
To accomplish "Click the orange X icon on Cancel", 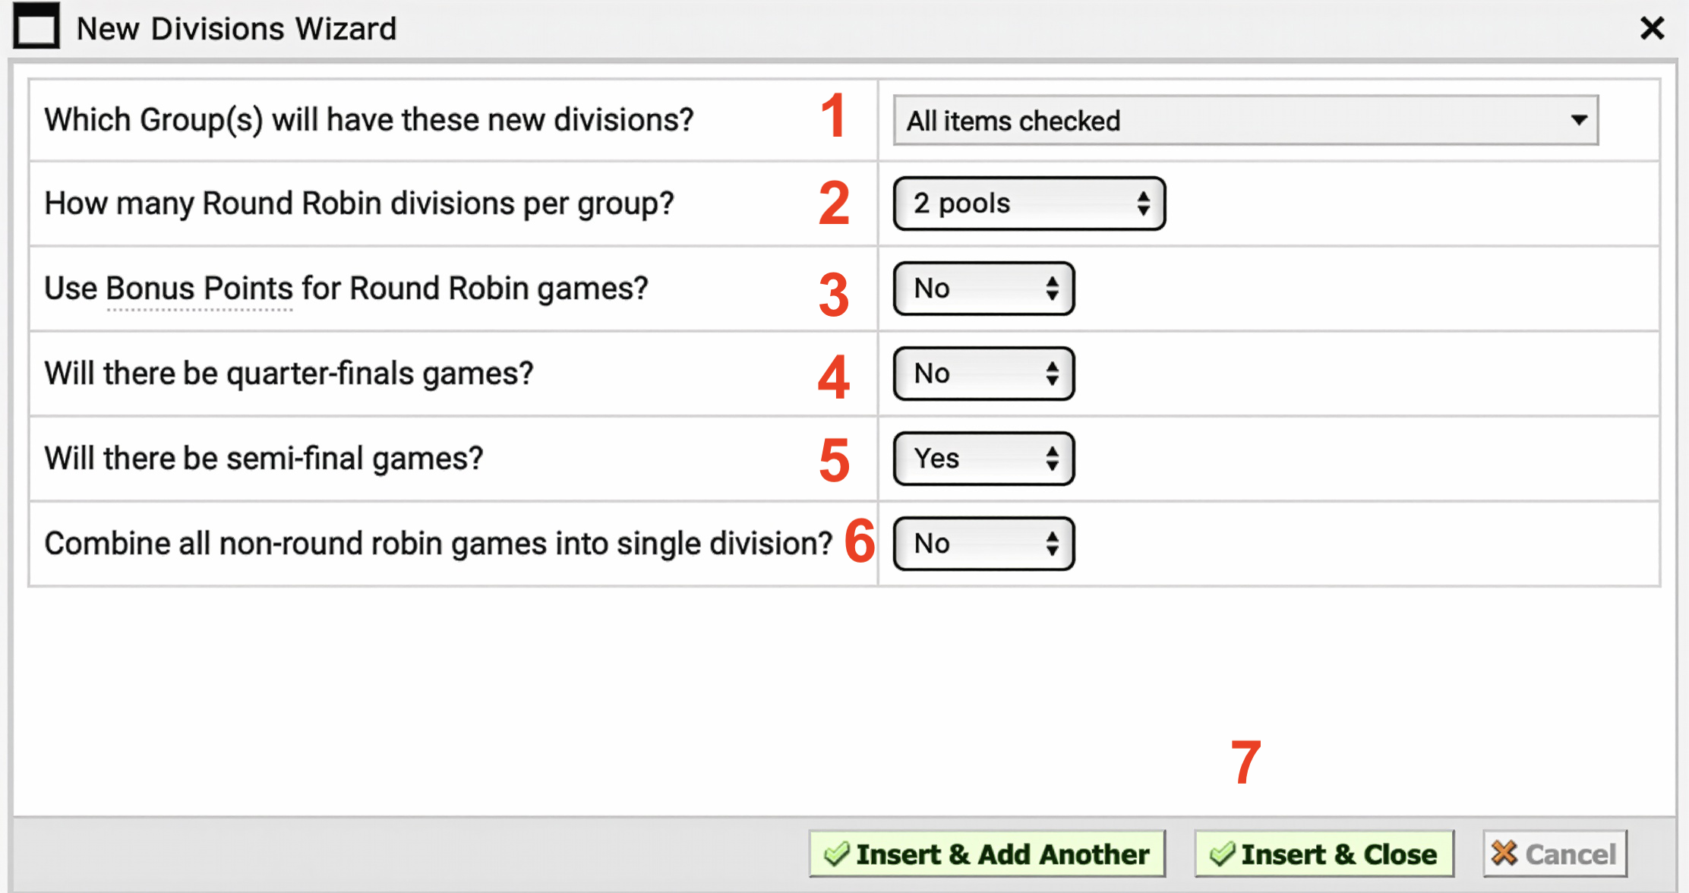I will click(1504, 854).
